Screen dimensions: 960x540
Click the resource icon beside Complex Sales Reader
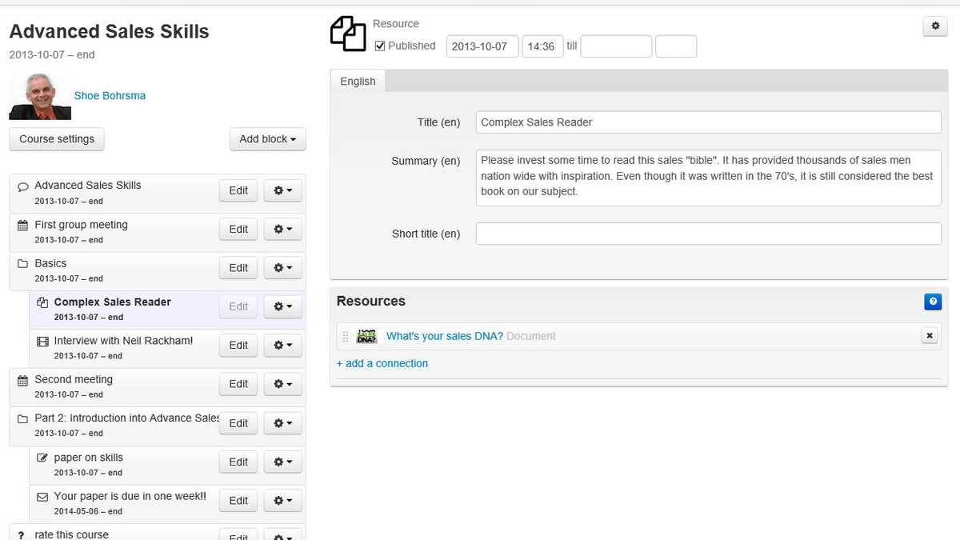(x=42, y=302)
